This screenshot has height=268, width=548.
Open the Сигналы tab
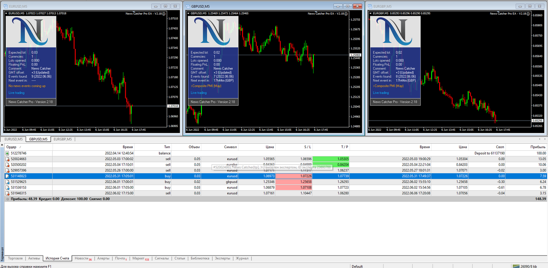click(x=161, y=258)
